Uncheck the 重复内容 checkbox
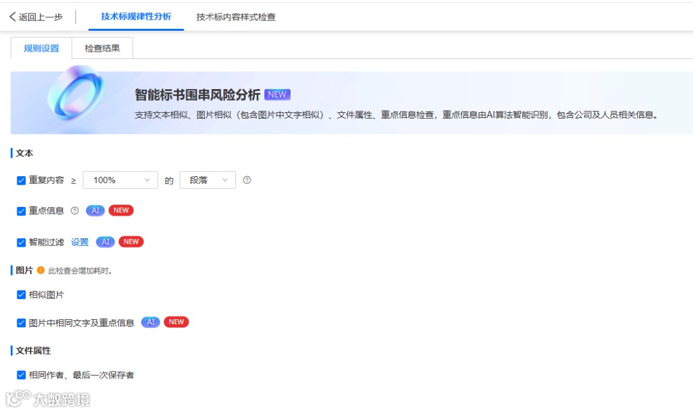This screenshot has width=693, height=412. pyautogui.click(x=21, y=181)
